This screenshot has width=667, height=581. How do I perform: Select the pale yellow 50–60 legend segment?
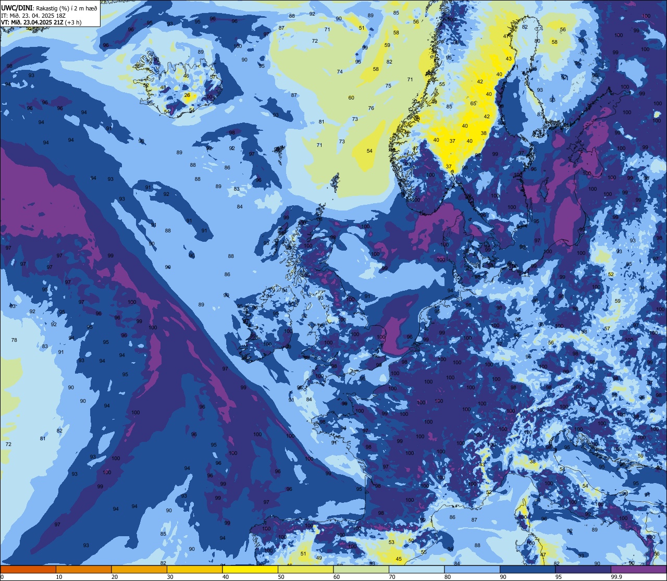305,569
